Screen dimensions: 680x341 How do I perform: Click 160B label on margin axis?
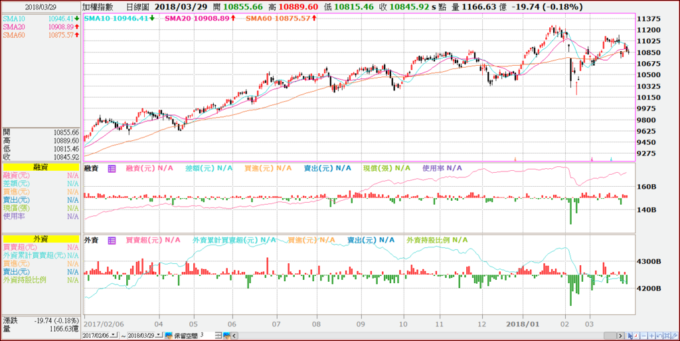point(647,187)
